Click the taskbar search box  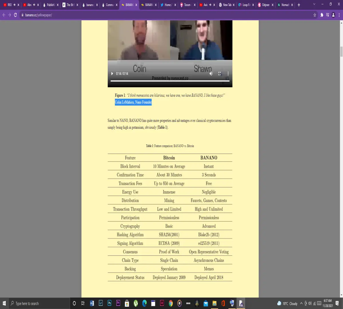pyautogui.click(x=39, y=303)
